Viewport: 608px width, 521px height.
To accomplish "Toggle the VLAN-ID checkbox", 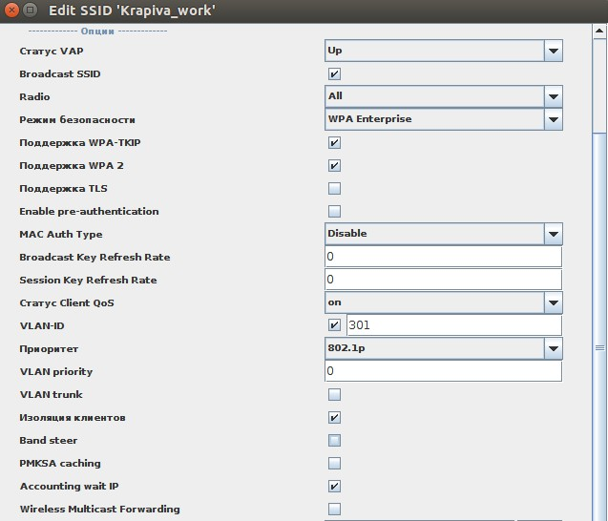I will [x=334, y=325].
